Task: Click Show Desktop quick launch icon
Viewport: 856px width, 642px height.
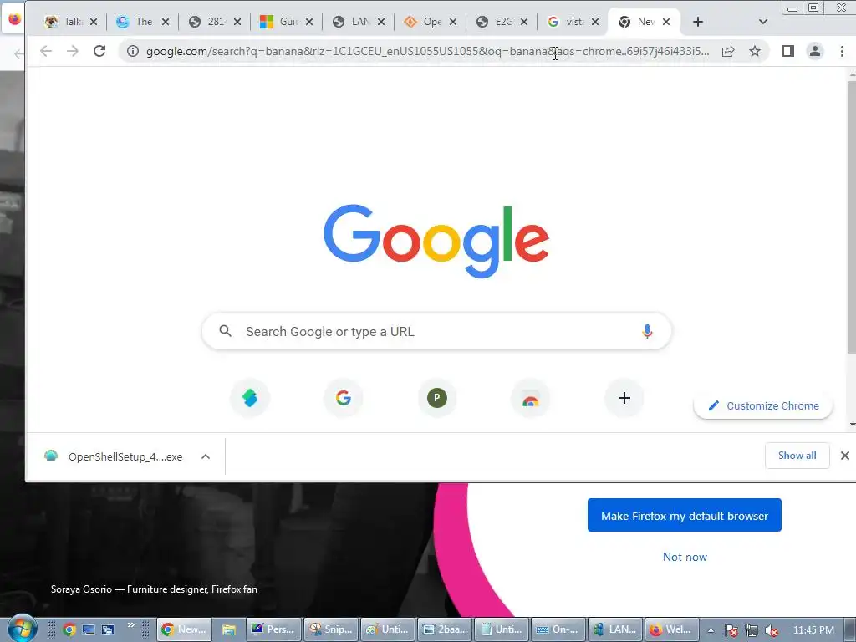Action: [x=89, y=629]
